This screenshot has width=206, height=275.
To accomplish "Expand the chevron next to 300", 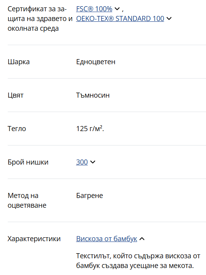I will (93, 162).
